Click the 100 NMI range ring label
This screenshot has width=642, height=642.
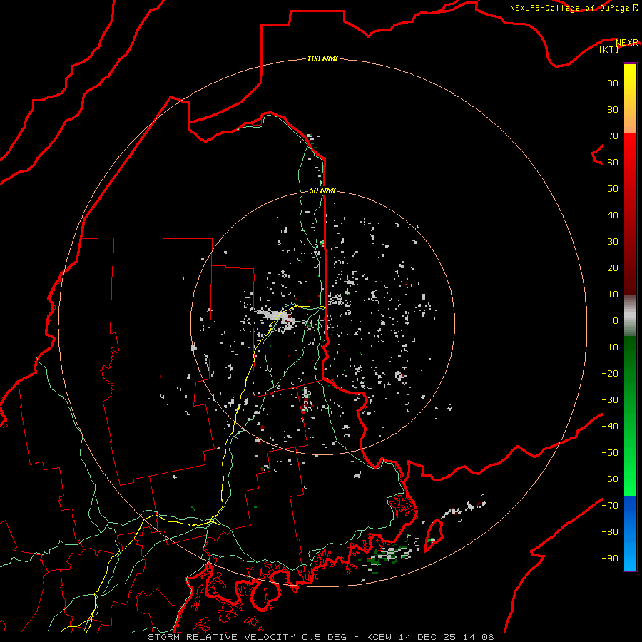tap(322, 58)
